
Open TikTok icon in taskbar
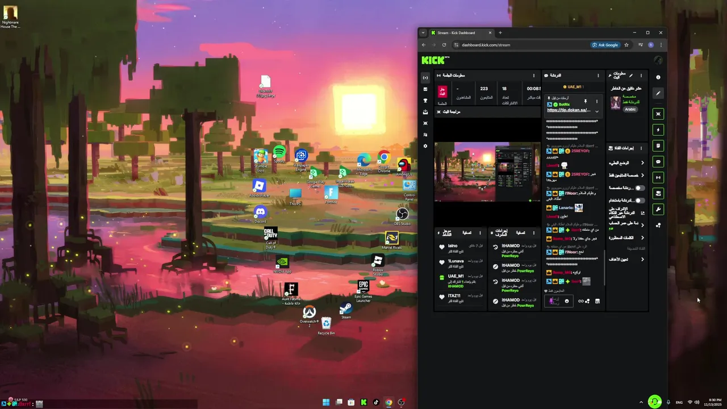(x=376, y=403)
